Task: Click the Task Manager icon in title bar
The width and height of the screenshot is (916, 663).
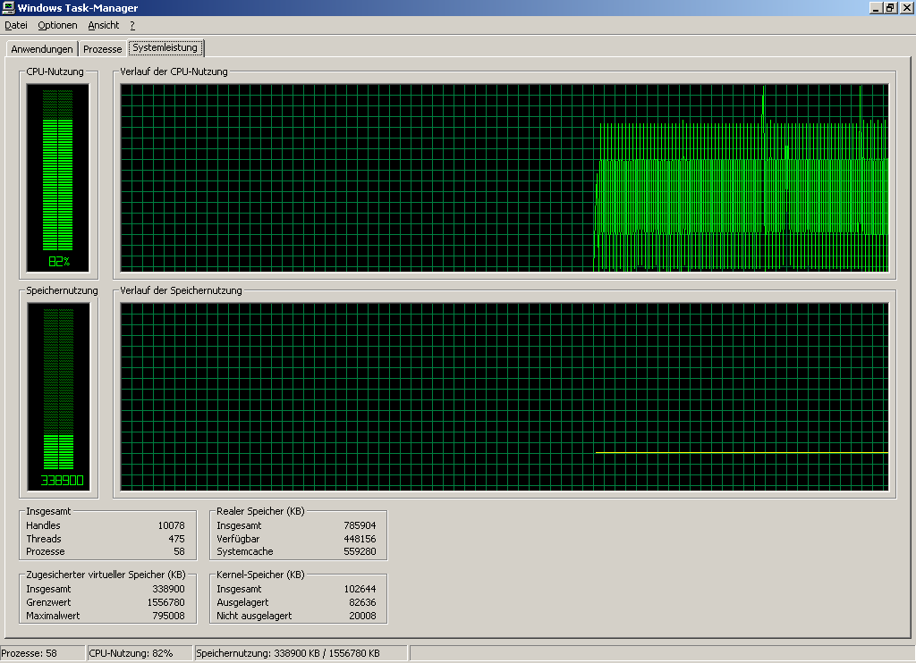Action: pyautogui.click(x=8, y=8)
